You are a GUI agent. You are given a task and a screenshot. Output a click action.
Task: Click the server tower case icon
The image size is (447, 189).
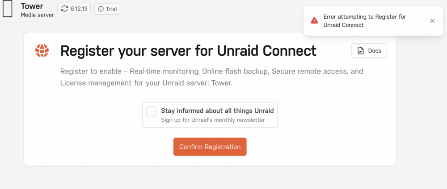pyautogui.click(x=7, y=9)
